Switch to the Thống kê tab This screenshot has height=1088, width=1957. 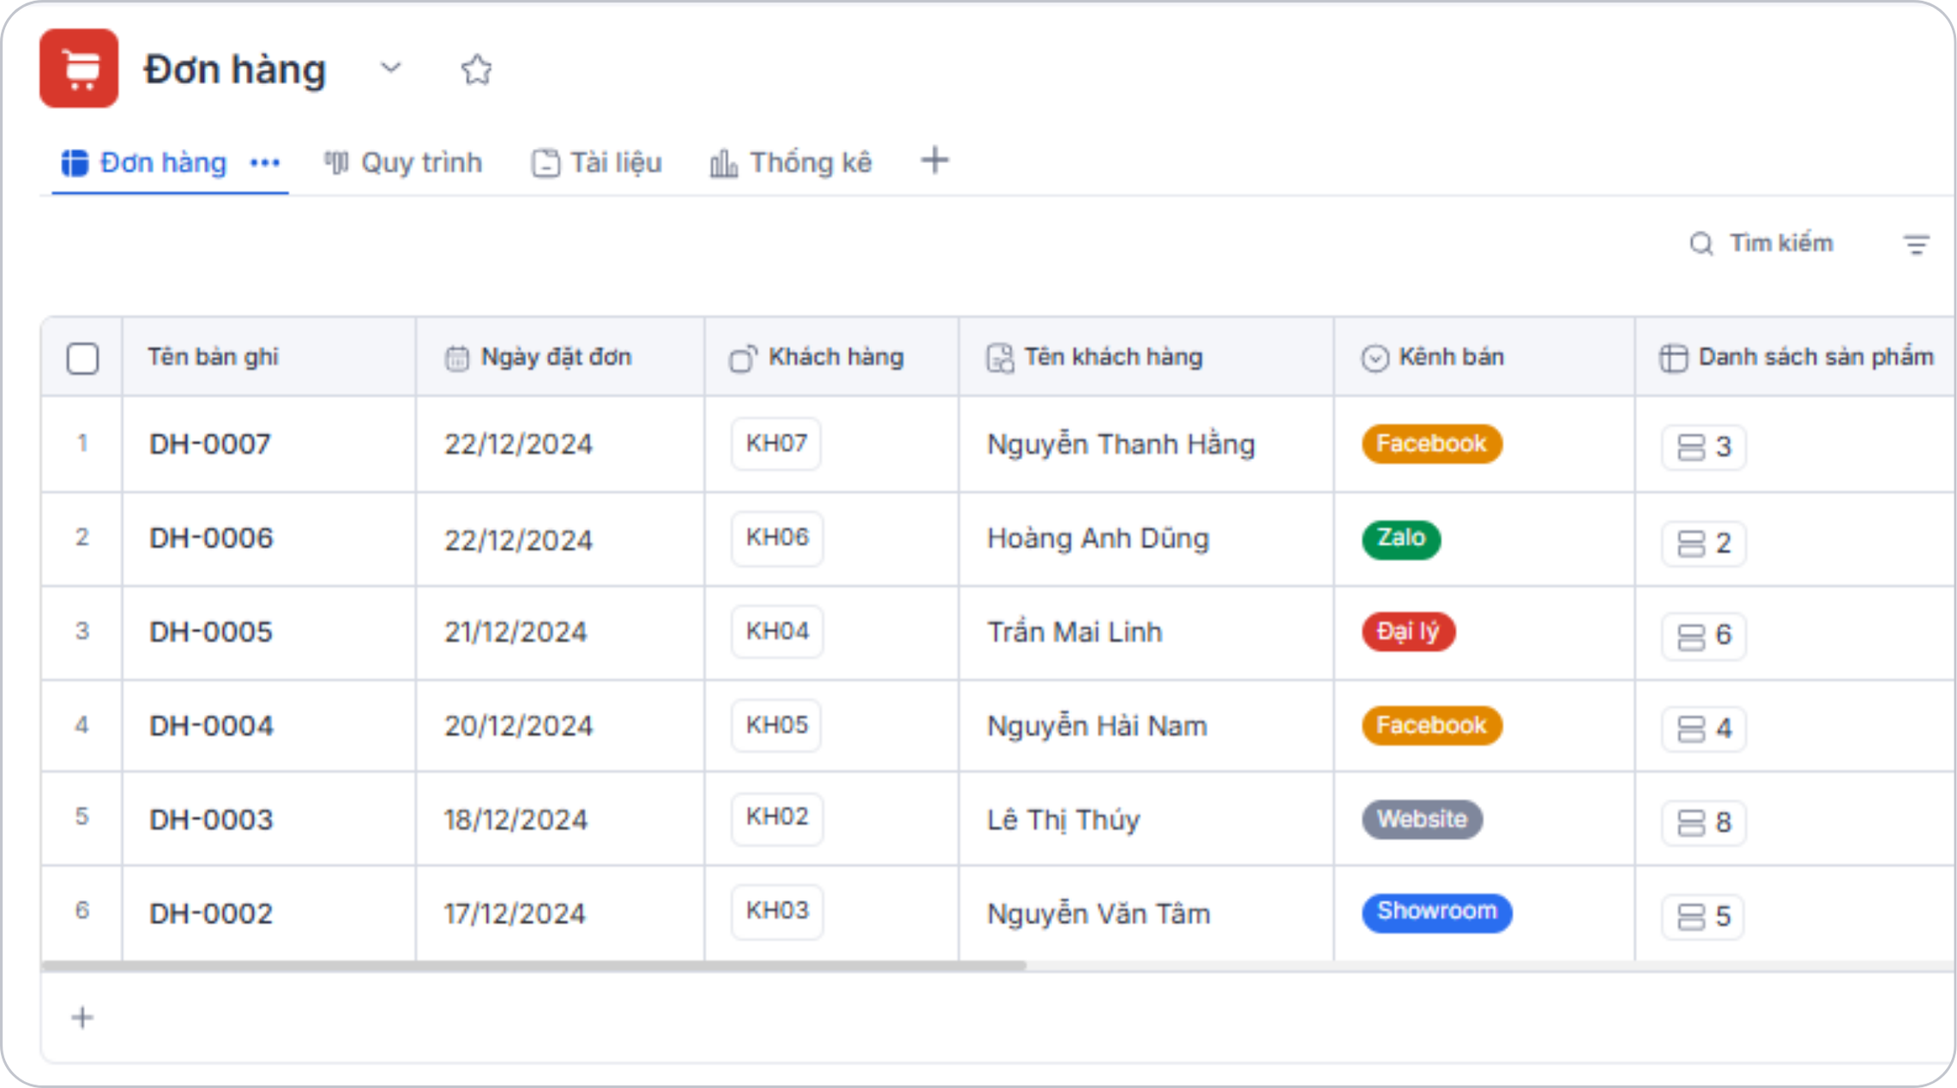point(791,162)
